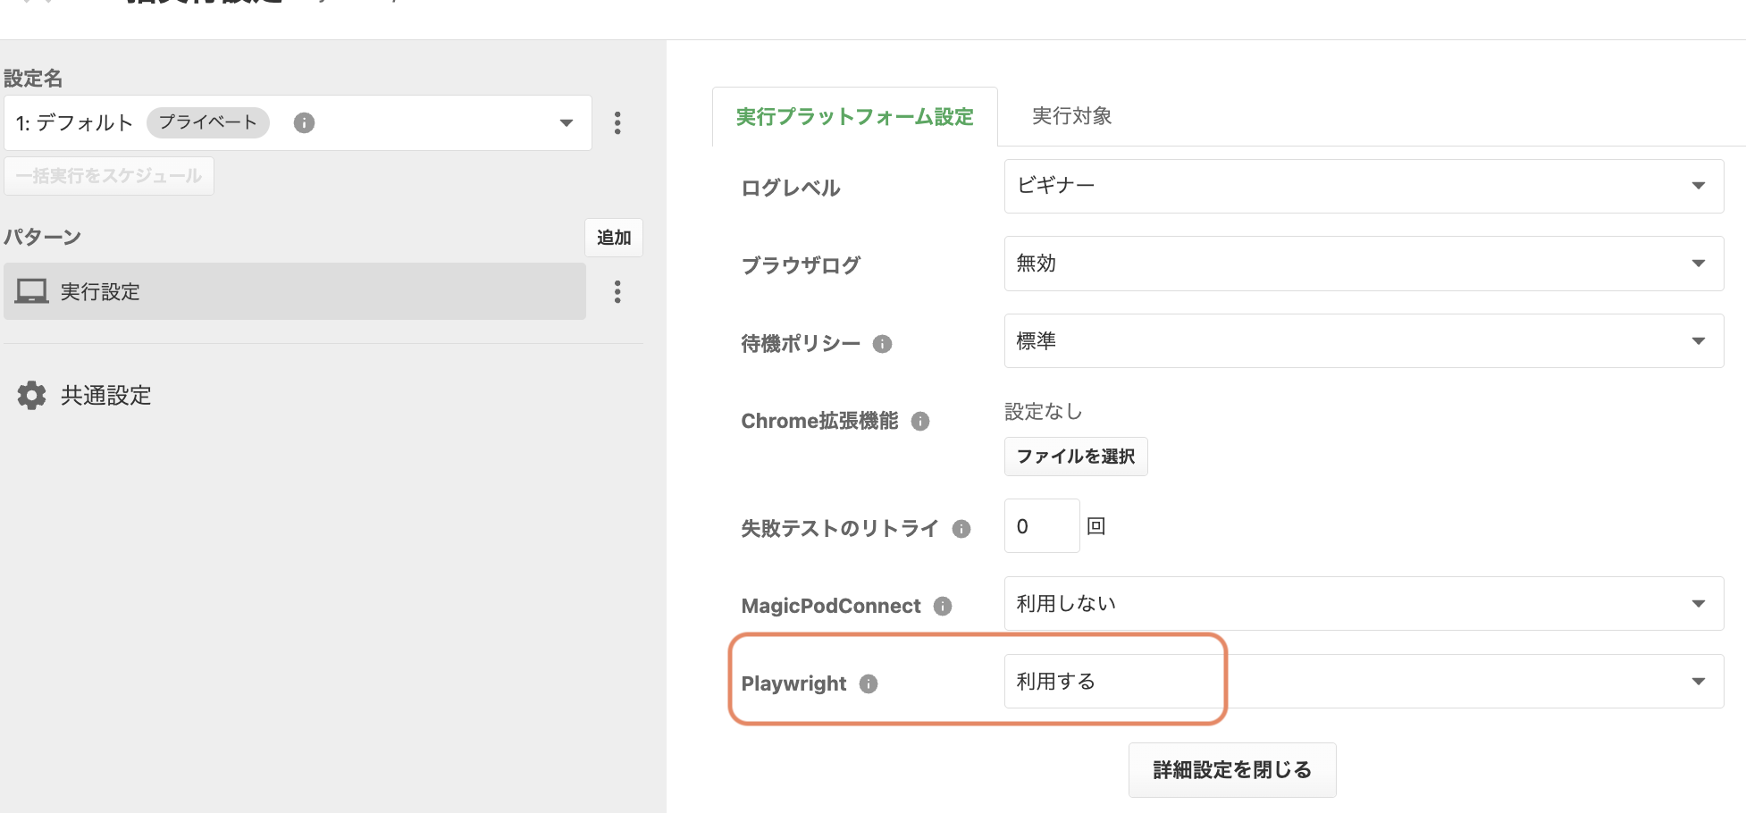Viewport: 1746px width, 813px height.
Task: Click the 失敗テストのリトライ label
Action: tap(840, 529)
